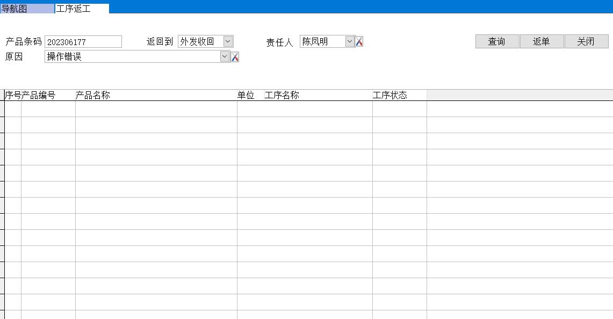613x319 pixels.
Task: Click the 返单 button
Action: [x=542, y=41]
